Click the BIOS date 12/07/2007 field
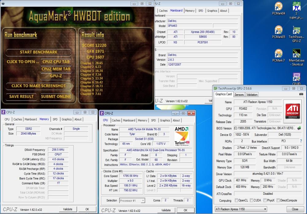307x214 pixels. pyautogui.click(x=202, y=65)
